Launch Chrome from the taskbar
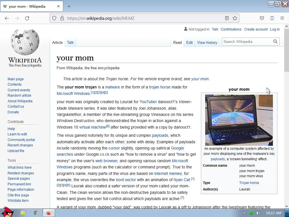This screenshot has width=289, height=217. tap(36, 213)
